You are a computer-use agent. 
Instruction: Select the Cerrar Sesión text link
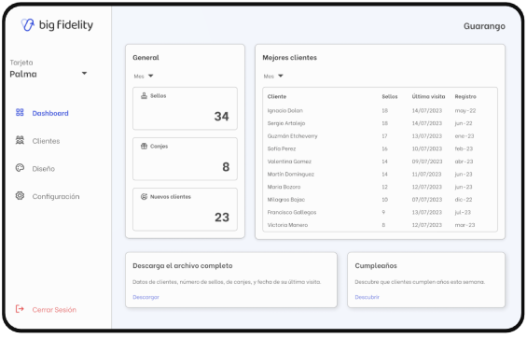pyautogui.click(x=54, y=310)
